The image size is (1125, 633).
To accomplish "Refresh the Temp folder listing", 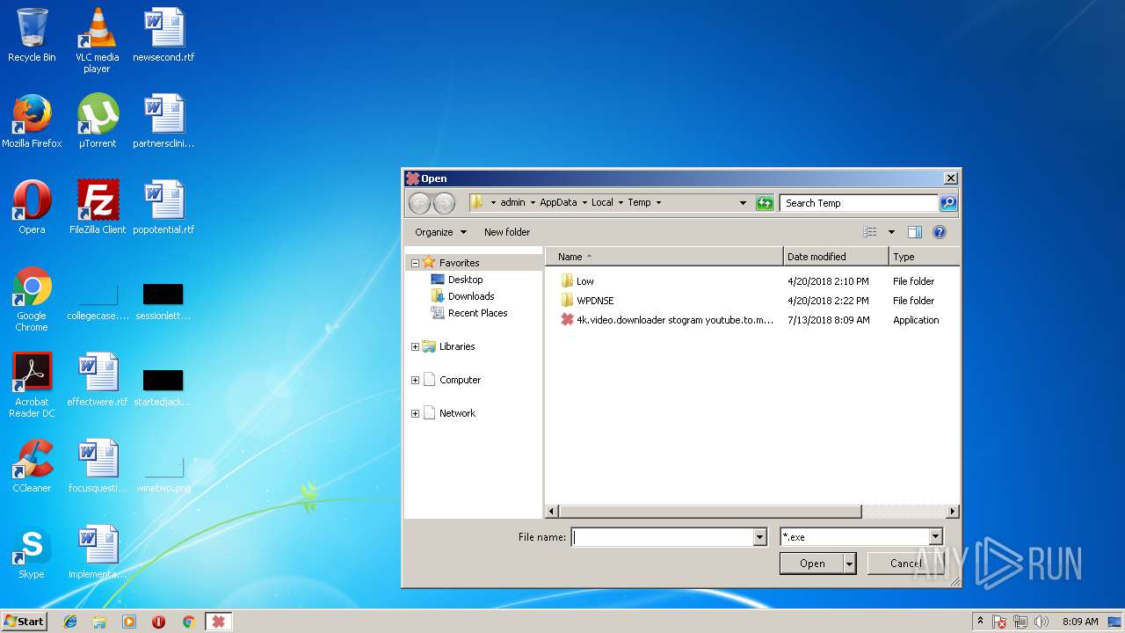I will (x=765, y=203).
